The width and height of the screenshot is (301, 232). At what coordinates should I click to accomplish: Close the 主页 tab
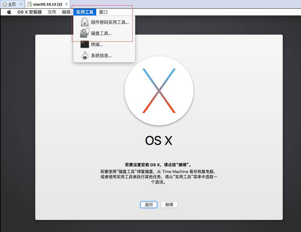coord(20,4)
